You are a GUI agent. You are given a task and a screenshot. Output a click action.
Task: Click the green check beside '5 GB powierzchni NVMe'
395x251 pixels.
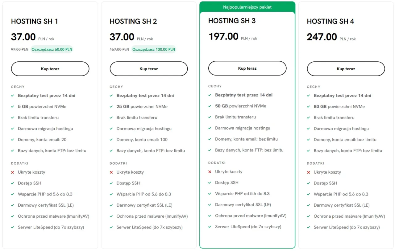tap(12, 106)
